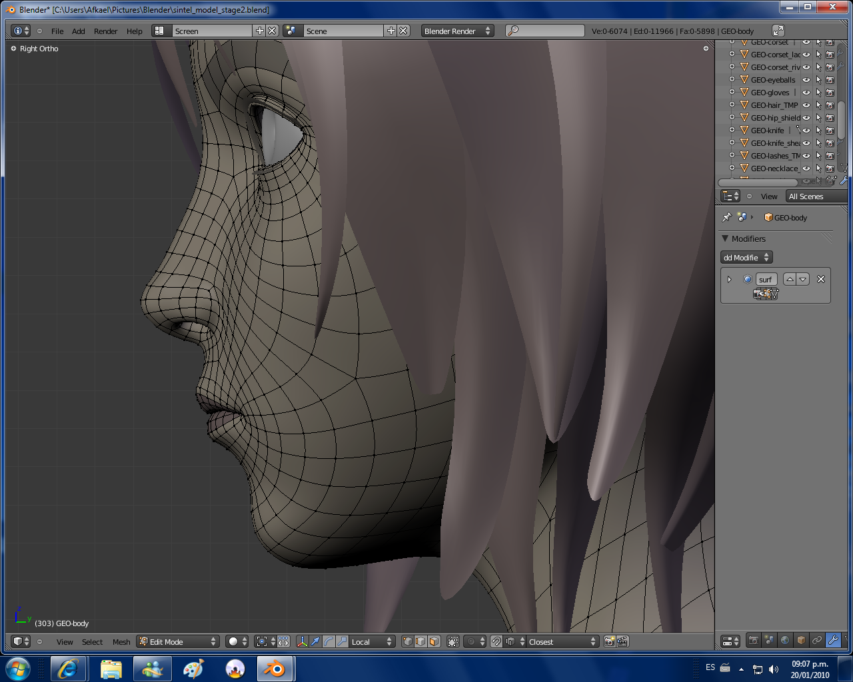The height and width of the screenshot is (682, 853).
Task: Click the search field in top header
Action: (x=545, y=31)
